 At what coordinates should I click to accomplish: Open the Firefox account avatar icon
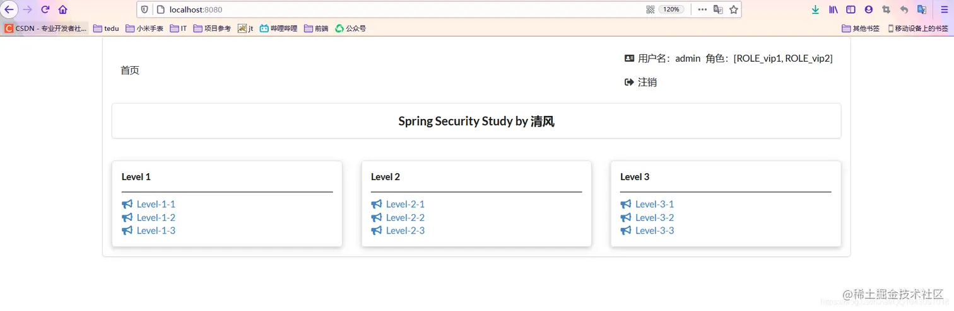coord(869,9)
